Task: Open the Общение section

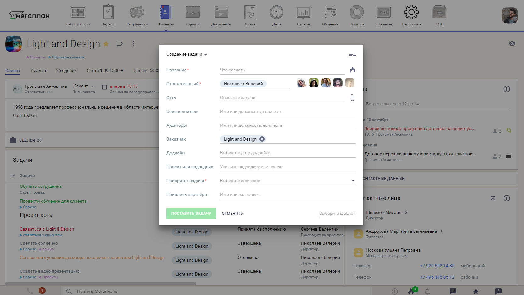Action: point(330,16)
